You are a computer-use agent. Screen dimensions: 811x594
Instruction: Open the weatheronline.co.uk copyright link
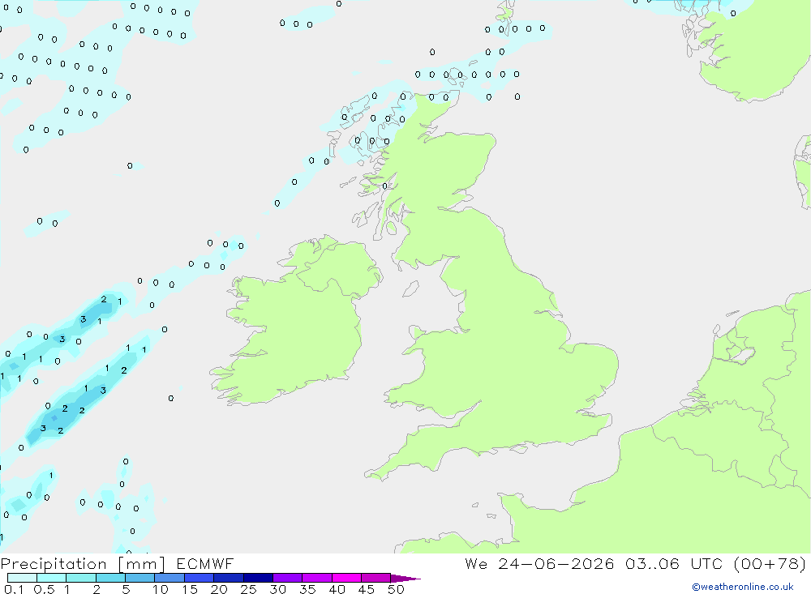click(x=743, y=587)
